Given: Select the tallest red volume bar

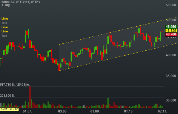Looking at the screenshot, I should click(30, 97).
